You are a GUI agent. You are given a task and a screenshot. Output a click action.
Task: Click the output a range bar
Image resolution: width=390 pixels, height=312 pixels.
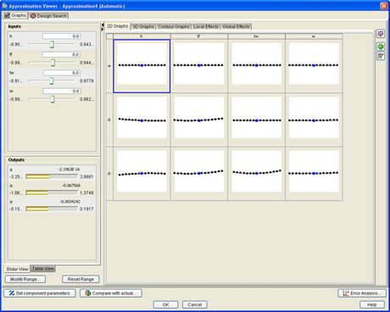[52, 176]
